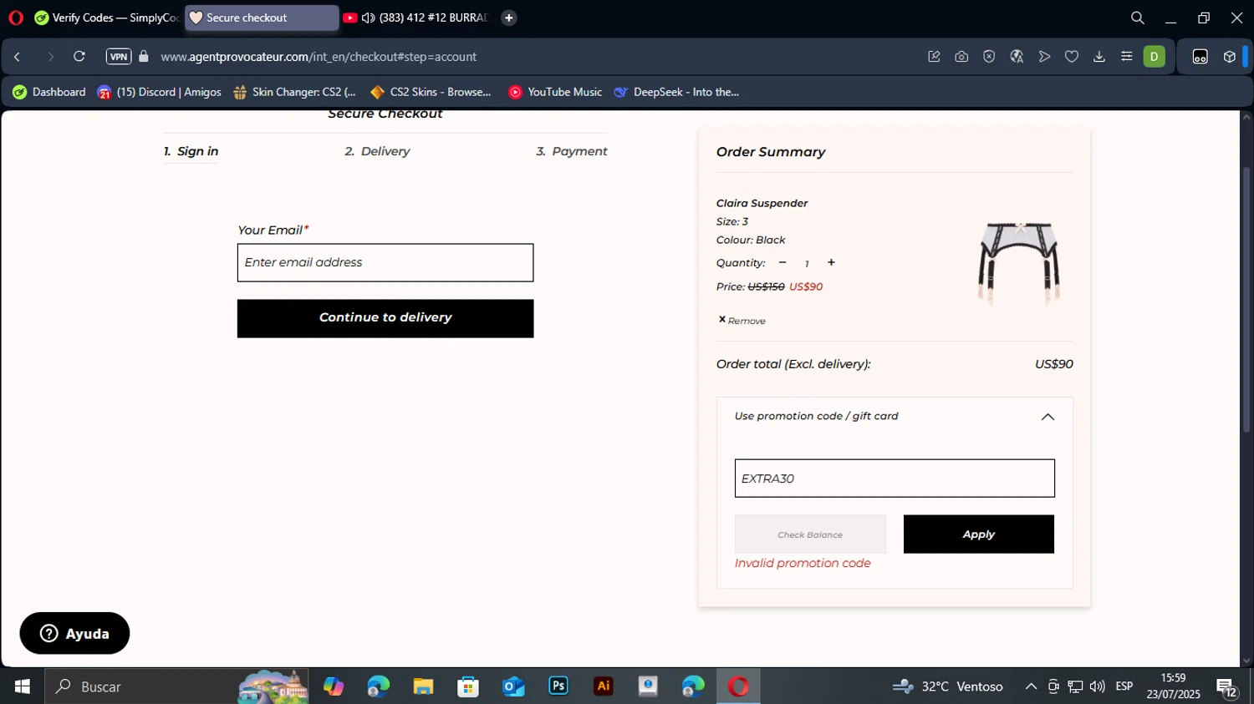
Task: Click the Check Balance button
Action: click(x=810, y=534)
